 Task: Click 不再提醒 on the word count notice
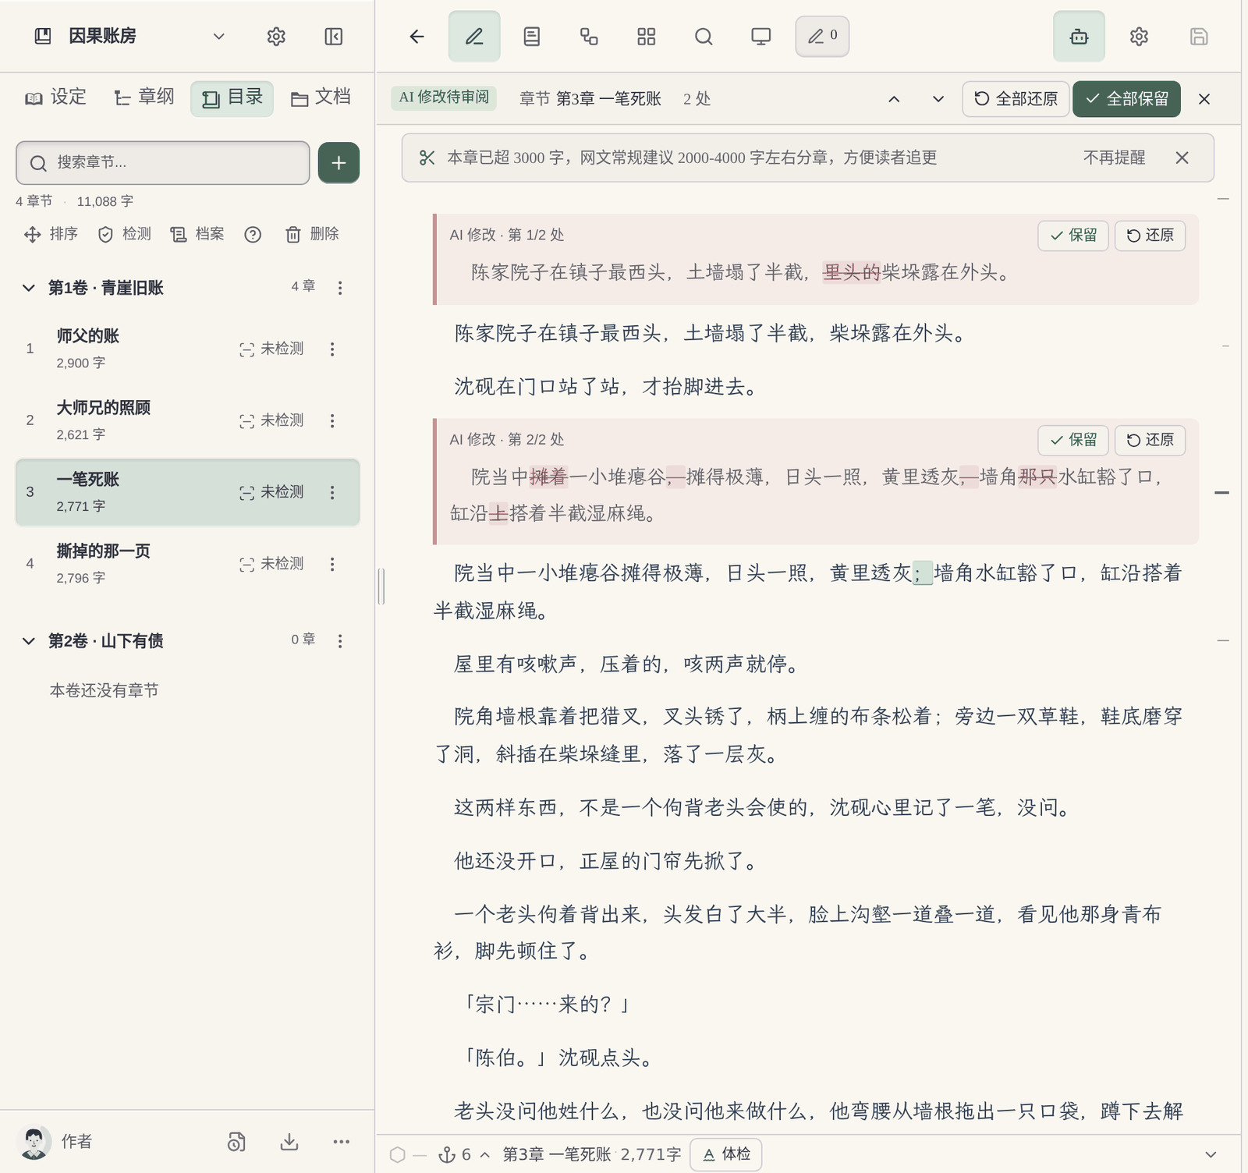tap(1115, 158)
